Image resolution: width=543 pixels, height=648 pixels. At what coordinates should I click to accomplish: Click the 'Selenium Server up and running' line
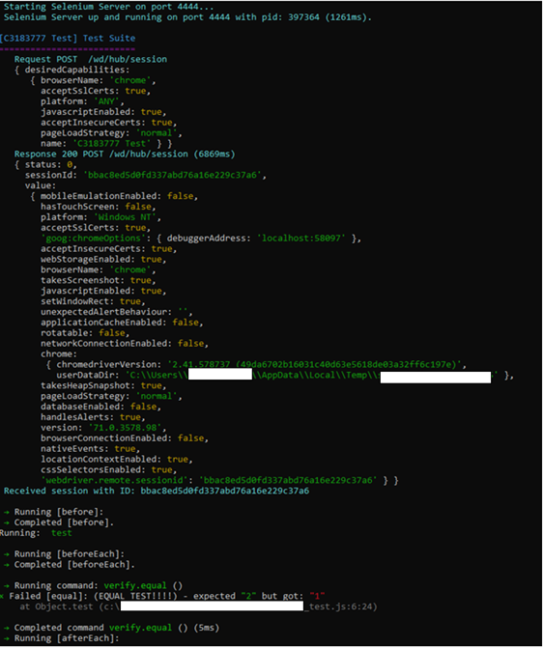pyautogui.click(x=187, y=17)
